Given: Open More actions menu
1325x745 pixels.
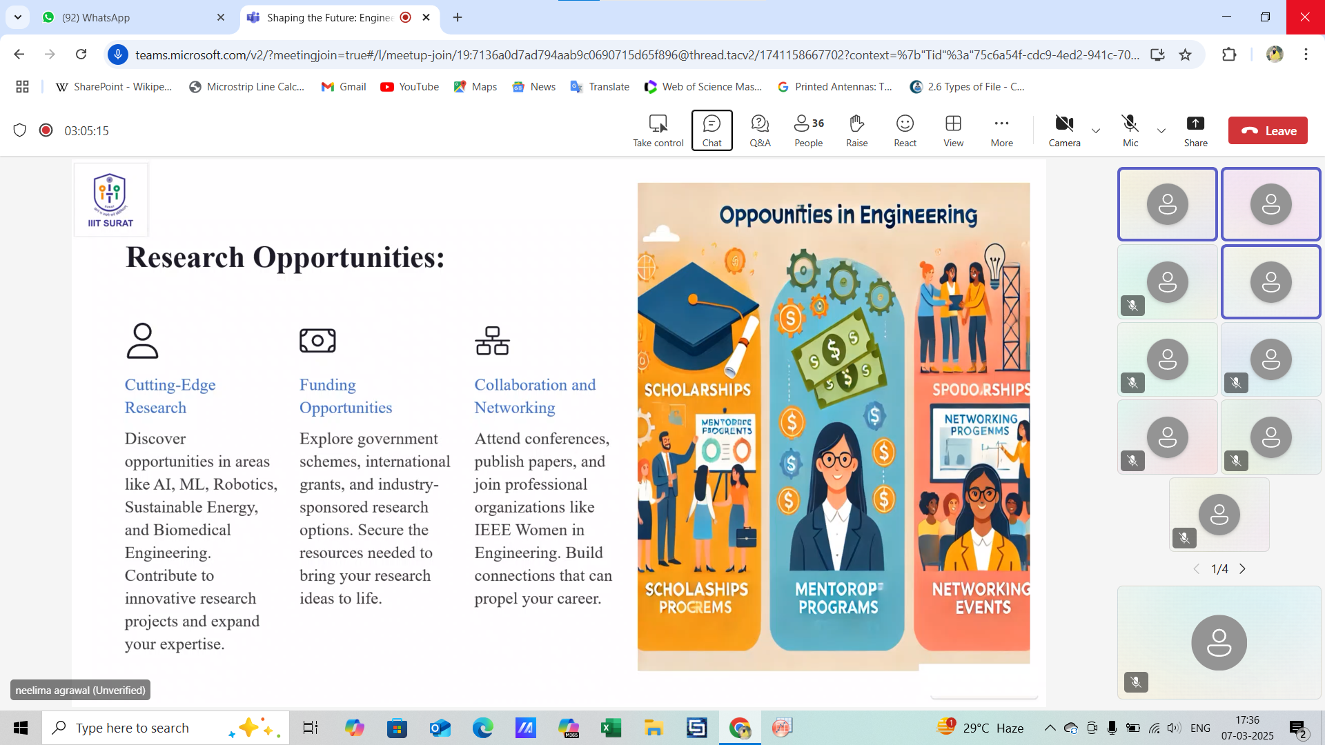Looking at the screenshot, I should click(1001, 130).
